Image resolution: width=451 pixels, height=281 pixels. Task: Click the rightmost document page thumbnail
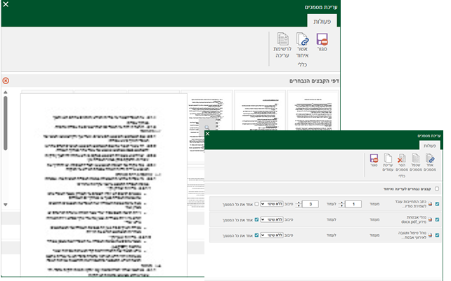pos(313,116)
